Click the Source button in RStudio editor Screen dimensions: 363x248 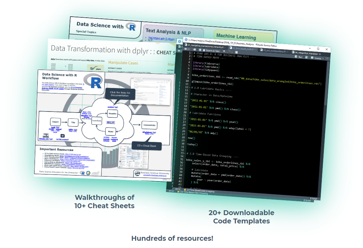click(316, 58)
